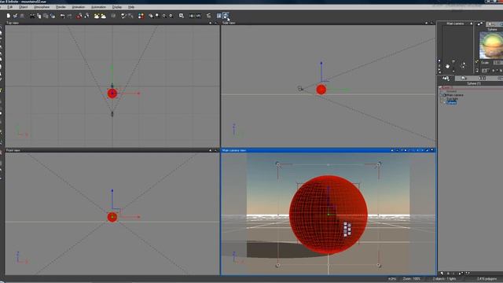This screenshot has height=283, width=503.
Task: Click the New file toolbar icon
Action: click(9, 16)
